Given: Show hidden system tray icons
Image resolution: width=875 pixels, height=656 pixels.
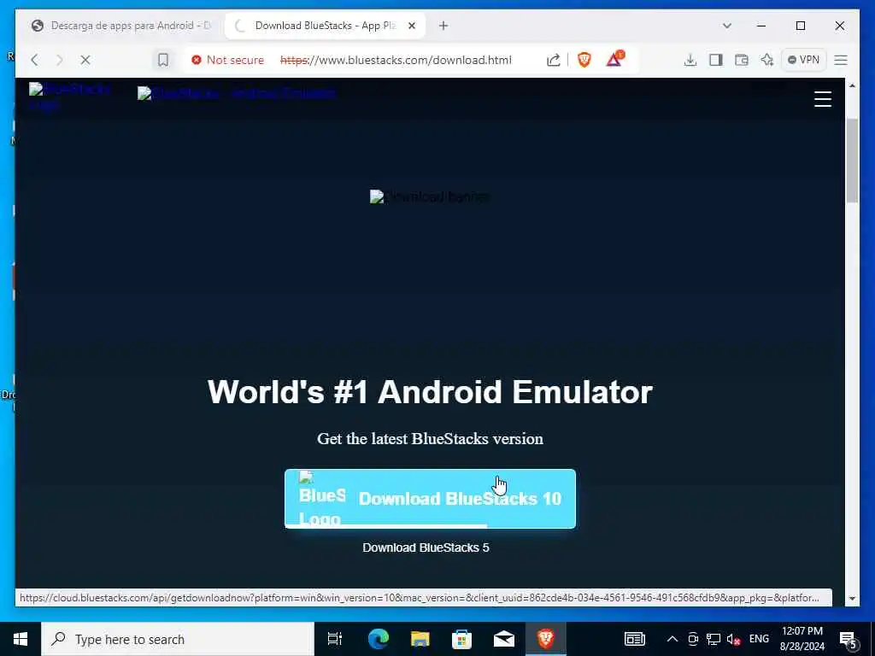Looking at the screenshot, I should [672, 639].
